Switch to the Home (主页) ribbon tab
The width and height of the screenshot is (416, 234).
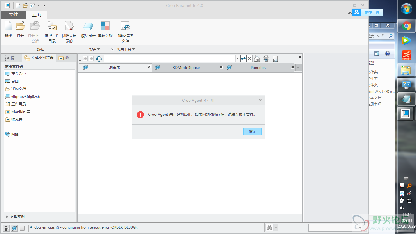36,15
